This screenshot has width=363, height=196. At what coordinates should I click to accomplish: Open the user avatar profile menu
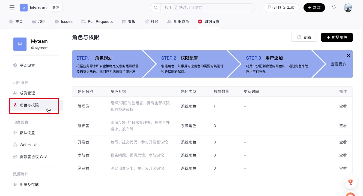[x=348, y=8]
